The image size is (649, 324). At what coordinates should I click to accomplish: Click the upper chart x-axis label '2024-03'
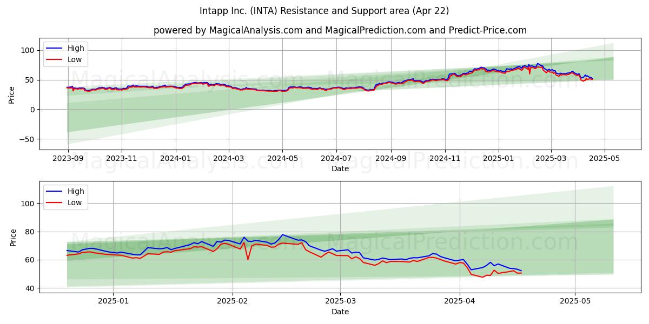[x=228, y=159]
